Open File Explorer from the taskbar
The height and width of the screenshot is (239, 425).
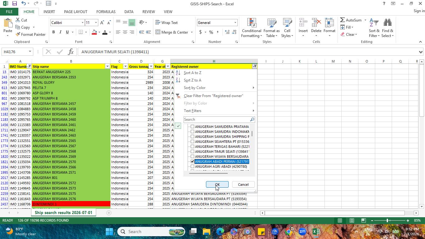tap(207, 232)
